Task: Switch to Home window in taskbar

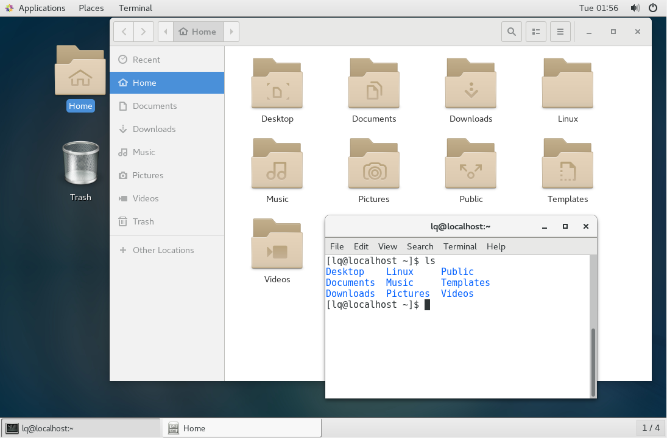Action: [x=242, y=428]
